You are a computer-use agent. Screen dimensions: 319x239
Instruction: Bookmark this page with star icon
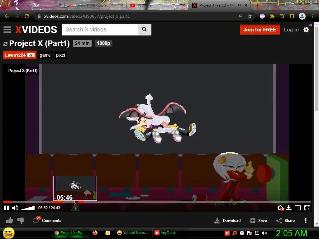pos(250,16)
